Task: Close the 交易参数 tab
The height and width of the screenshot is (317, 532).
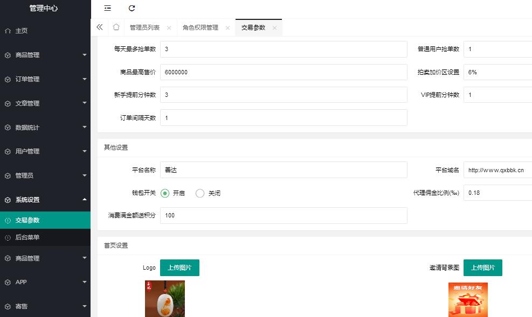Action: (274, 28)
